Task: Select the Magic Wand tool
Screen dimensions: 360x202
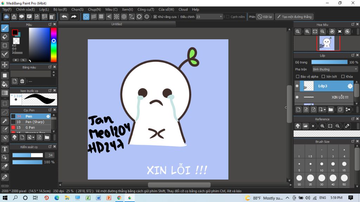Action: pos(5,121)
